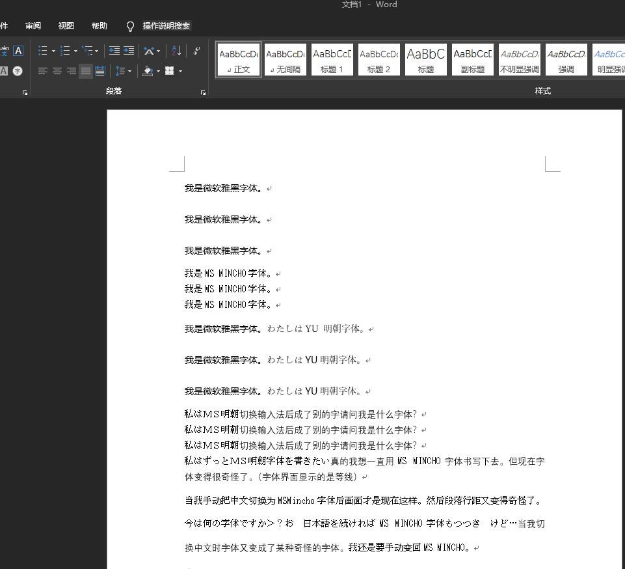Apply the 正文 style
625x569 pixels.
point(239,60)
